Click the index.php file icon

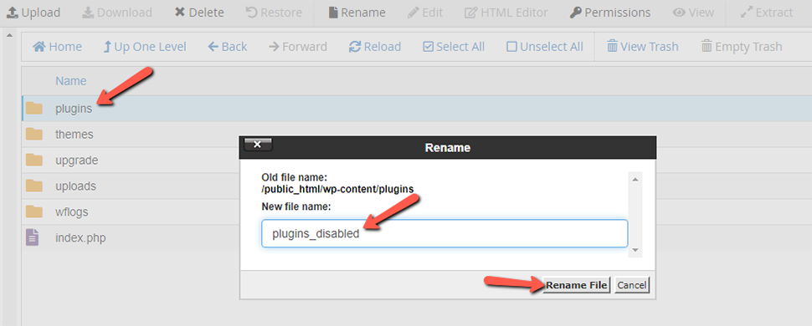point(33,237)
